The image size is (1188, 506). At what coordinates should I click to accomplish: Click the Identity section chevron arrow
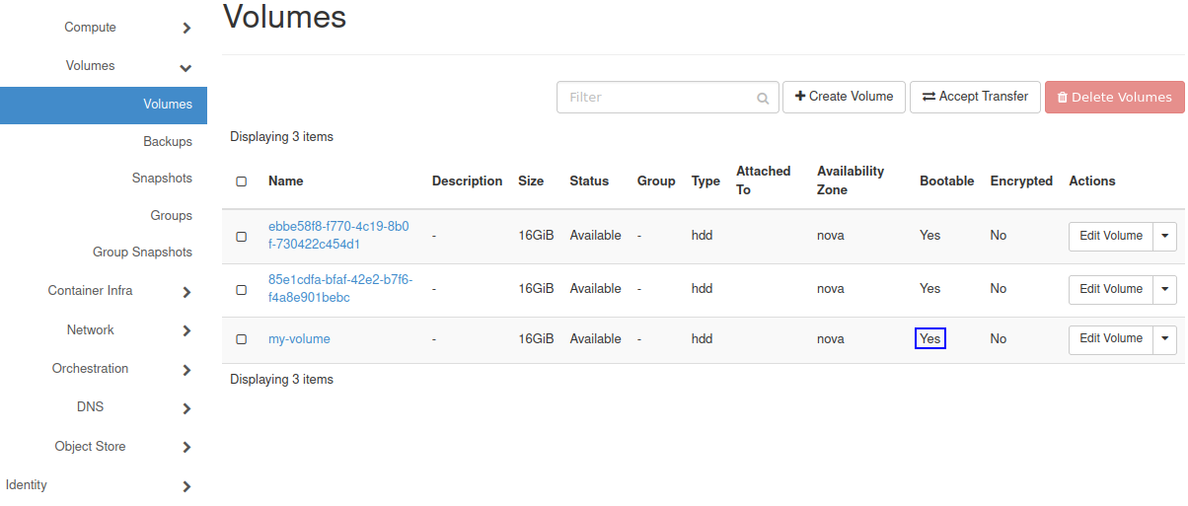point(186,486)
